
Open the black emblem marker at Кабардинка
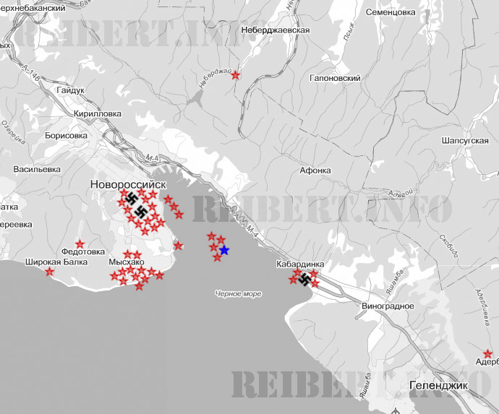[x=304, y=279]
